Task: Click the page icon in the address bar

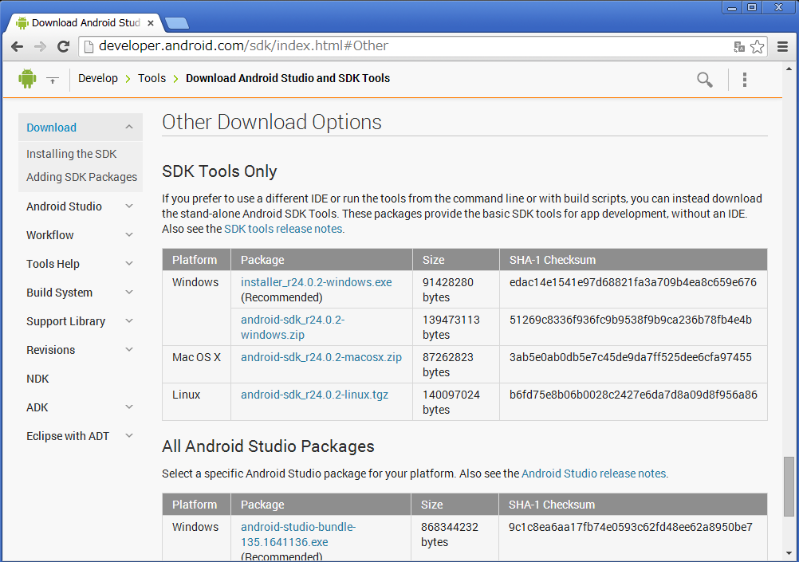Action: pos(89,46)
